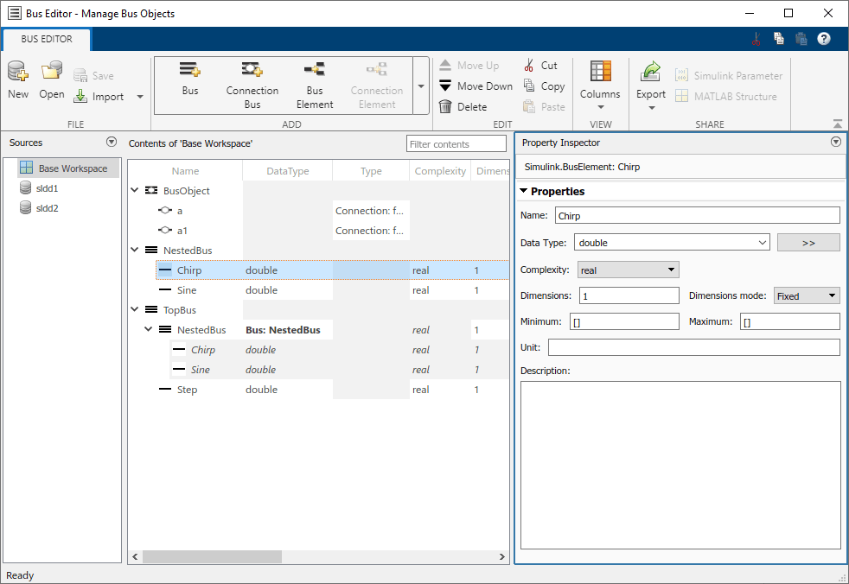
Task: Click the Type column header
Action: coord(371,171)
